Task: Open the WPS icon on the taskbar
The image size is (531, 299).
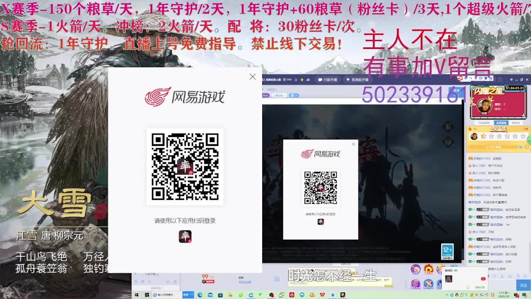Action: pos(322,295)
